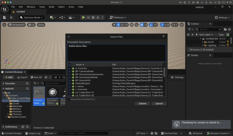Toggle the select-all files header checkbox
This screenshot has height=136, width=233.
[x=69, y=65]
